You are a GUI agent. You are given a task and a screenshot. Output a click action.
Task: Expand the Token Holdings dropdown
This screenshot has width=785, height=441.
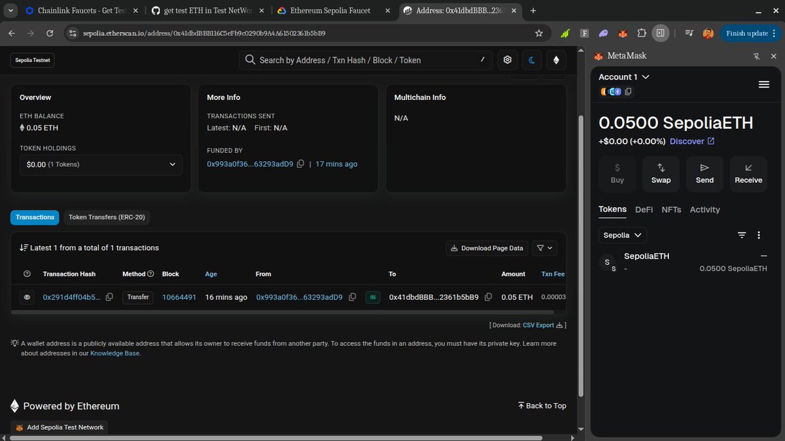[x=101, y=165]
